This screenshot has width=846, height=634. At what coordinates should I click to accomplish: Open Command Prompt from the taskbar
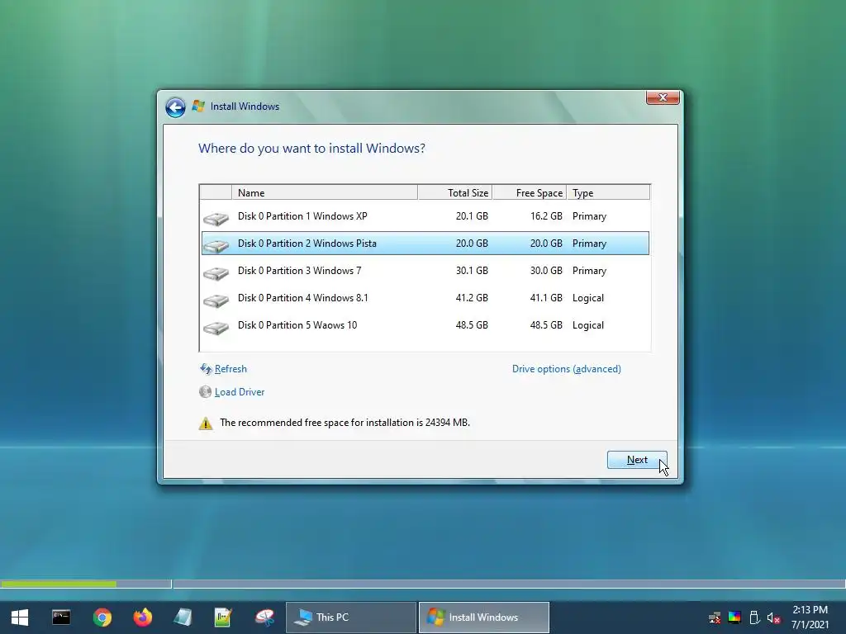[61, 617]
